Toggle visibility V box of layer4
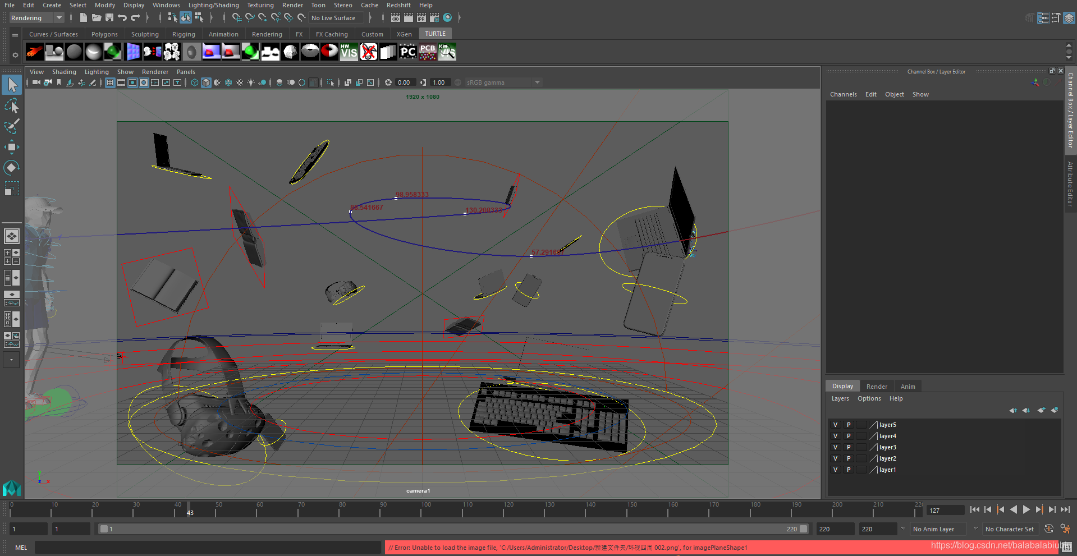The width and height of the screenshot is (1077, 556). (x=835, y=436)
